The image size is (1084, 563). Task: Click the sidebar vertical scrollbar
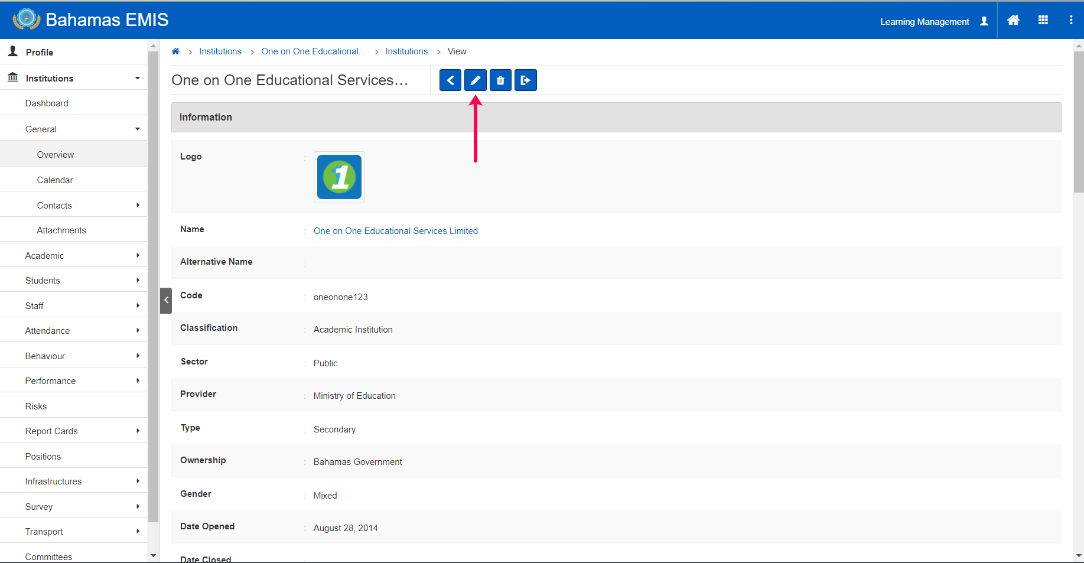(x=153, y=287)
